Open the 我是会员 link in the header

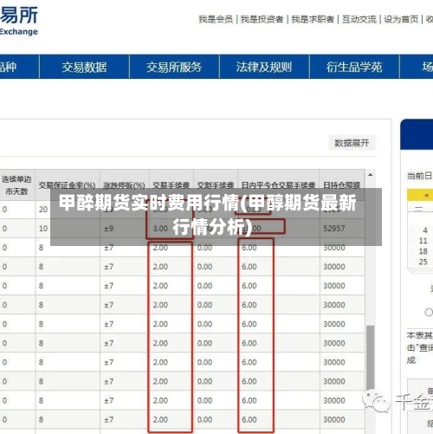point(216,19)
